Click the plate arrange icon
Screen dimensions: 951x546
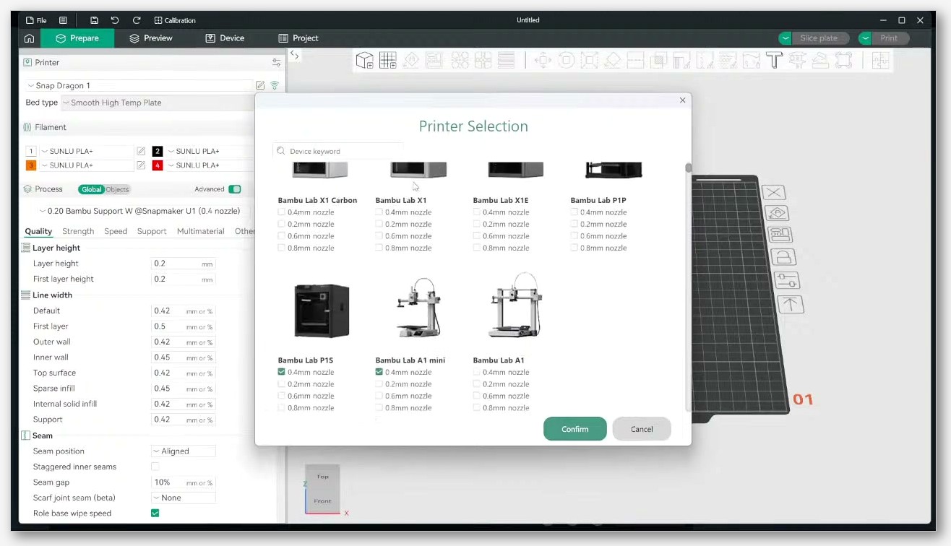click(780, 235)
